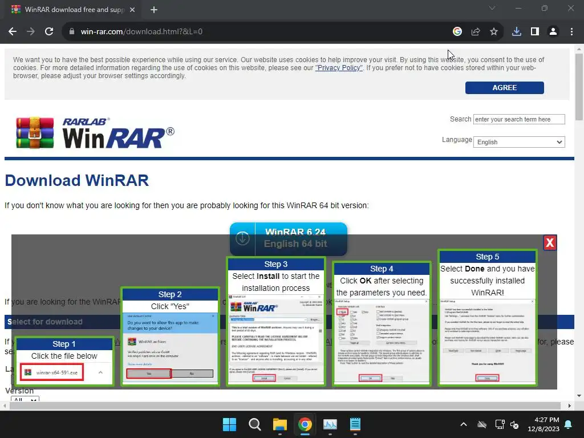
Task: Close the installation steps overlay
Action: coord(550,243)
